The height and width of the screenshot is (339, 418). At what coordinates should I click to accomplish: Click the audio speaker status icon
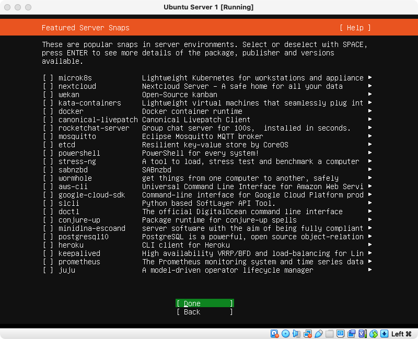(x=297, y=333)
